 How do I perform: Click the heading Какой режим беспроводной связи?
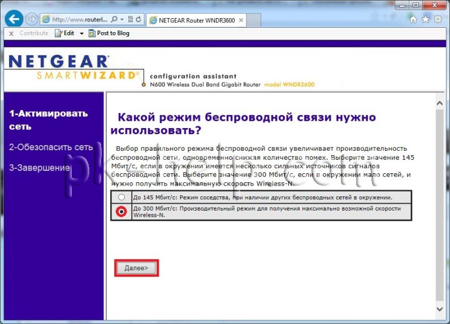pos(243,124)
